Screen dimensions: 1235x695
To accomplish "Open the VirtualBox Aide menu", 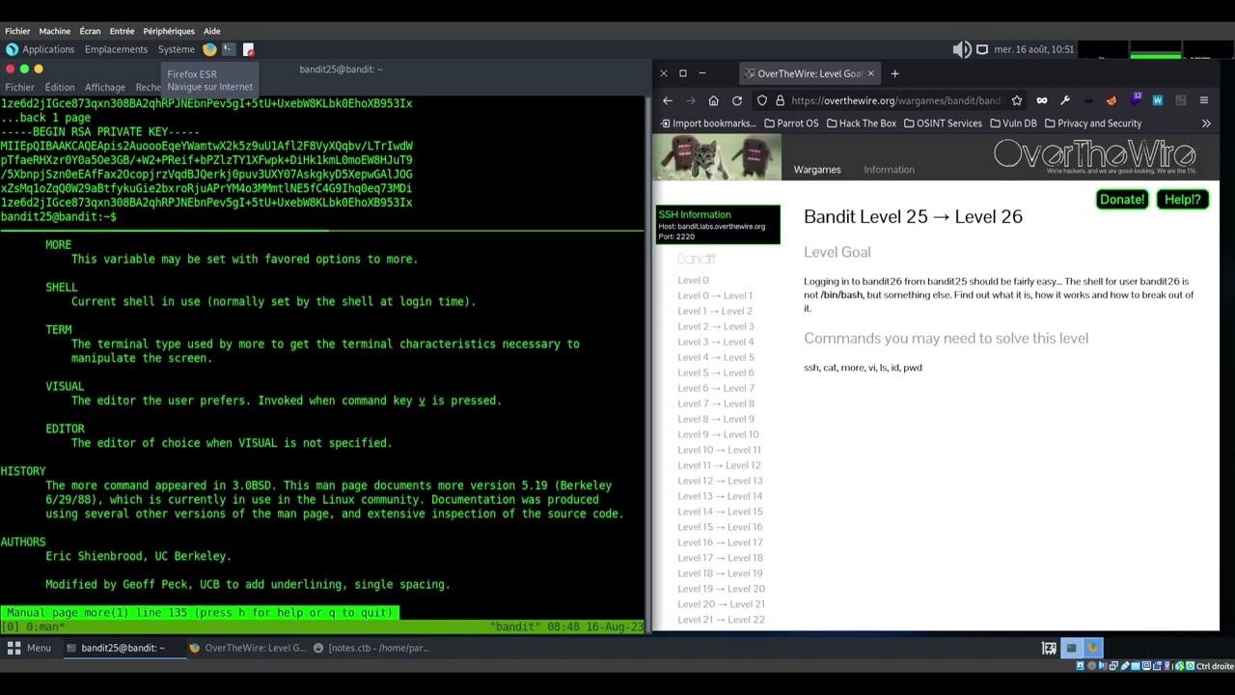I will coord(212,31).
